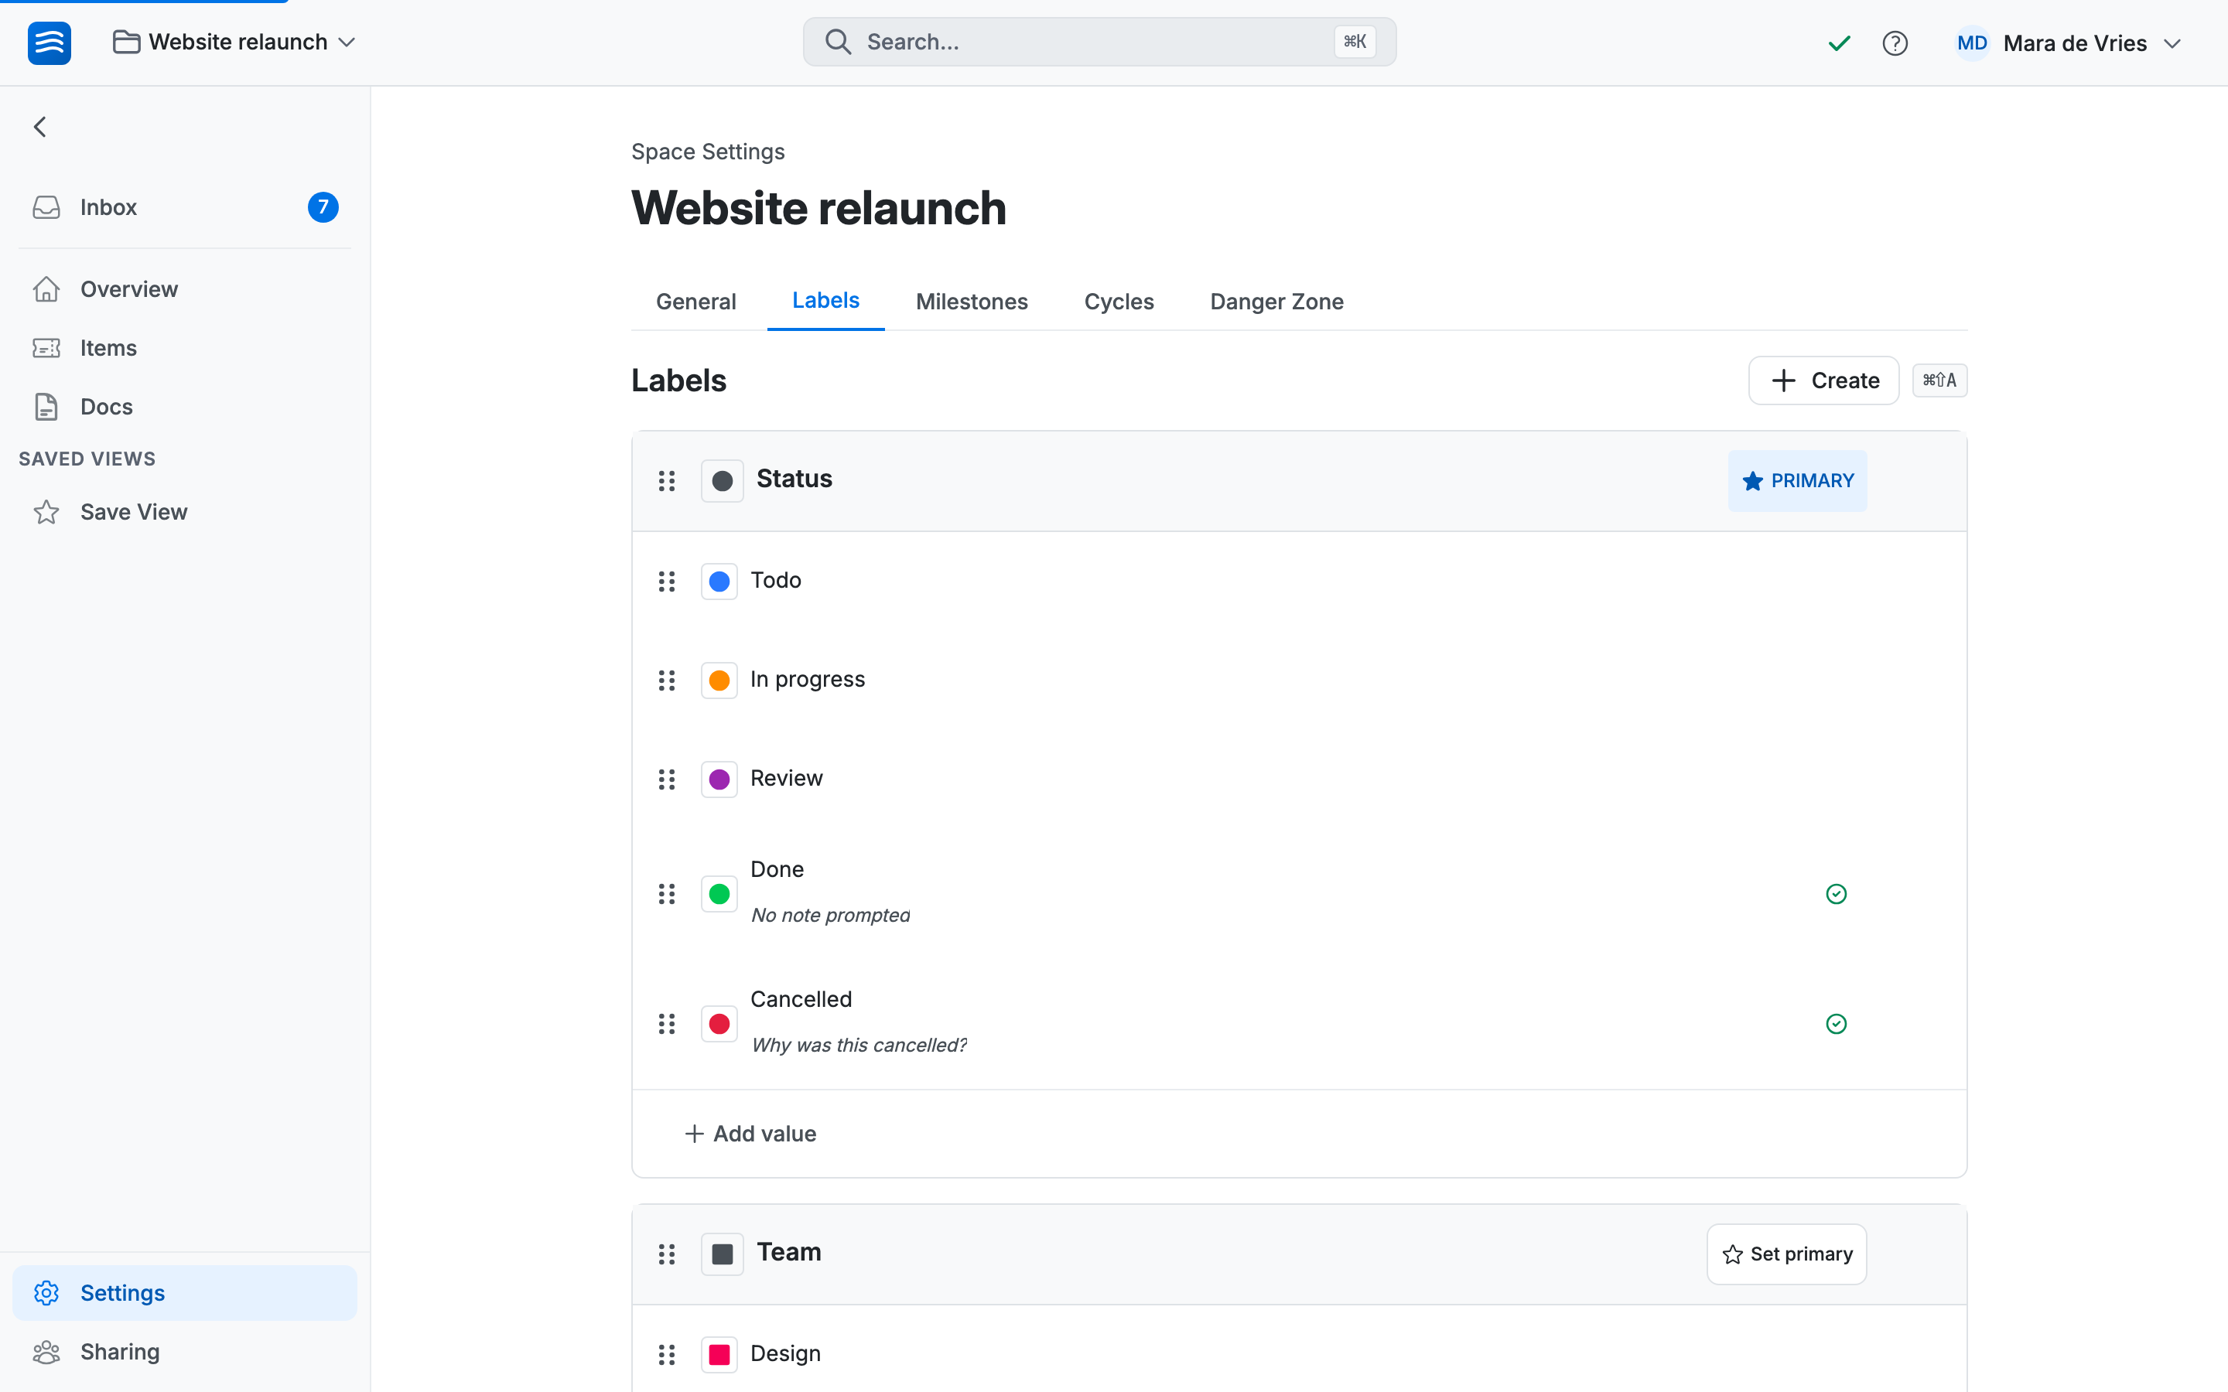This screenshot has width=2228, height=1392.
Task: Click the app logo icon
Action: 50,43
